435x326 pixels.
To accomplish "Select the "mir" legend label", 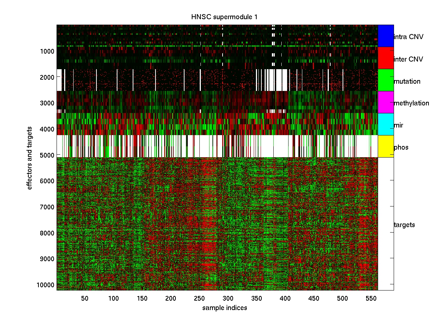I will [398, 125].
